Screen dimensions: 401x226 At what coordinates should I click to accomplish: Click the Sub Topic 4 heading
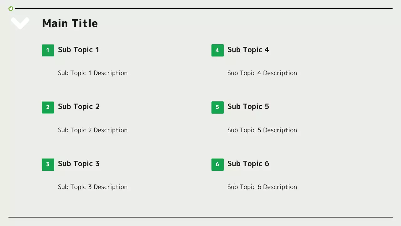pos(248,50)
